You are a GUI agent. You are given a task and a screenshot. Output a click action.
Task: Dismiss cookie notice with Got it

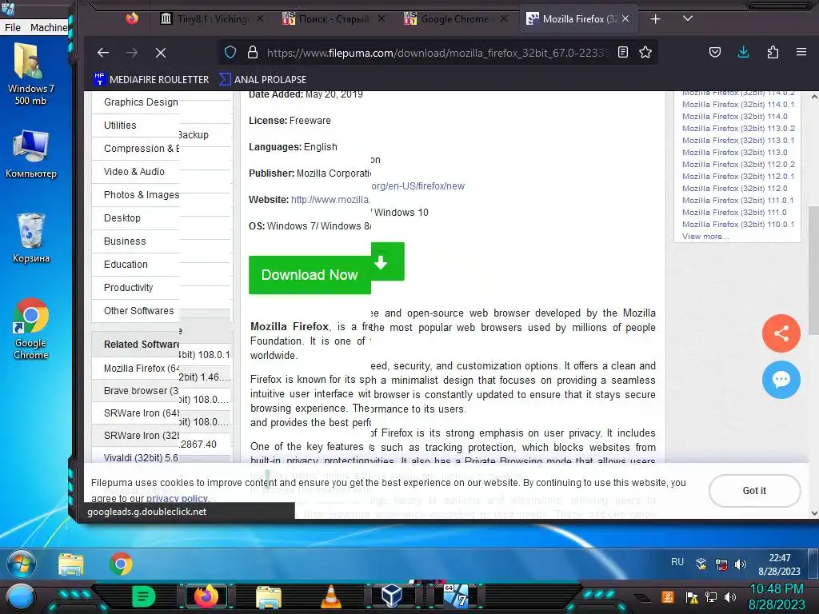(754, 490)
